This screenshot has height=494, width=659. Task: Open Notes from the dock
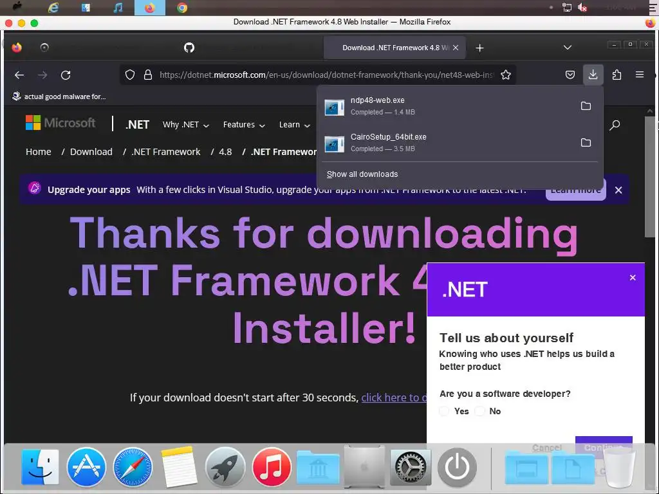click(179, 467)
